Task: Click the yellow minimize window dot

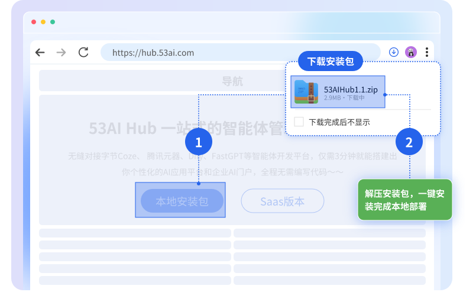Action: 43,22
